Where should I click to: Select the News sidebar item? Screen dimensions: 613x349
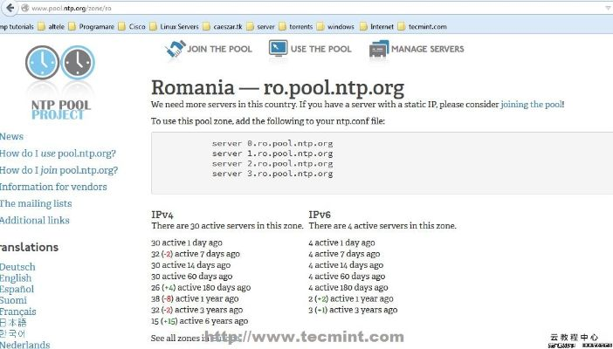point(11,137)
